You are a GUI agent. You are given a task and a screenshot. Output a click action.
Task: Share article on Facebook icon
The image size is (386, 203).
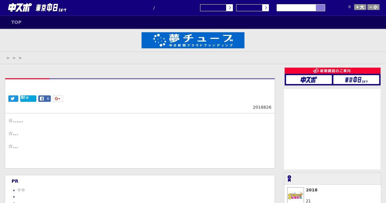pyautogui.click(x=44, y=99)
